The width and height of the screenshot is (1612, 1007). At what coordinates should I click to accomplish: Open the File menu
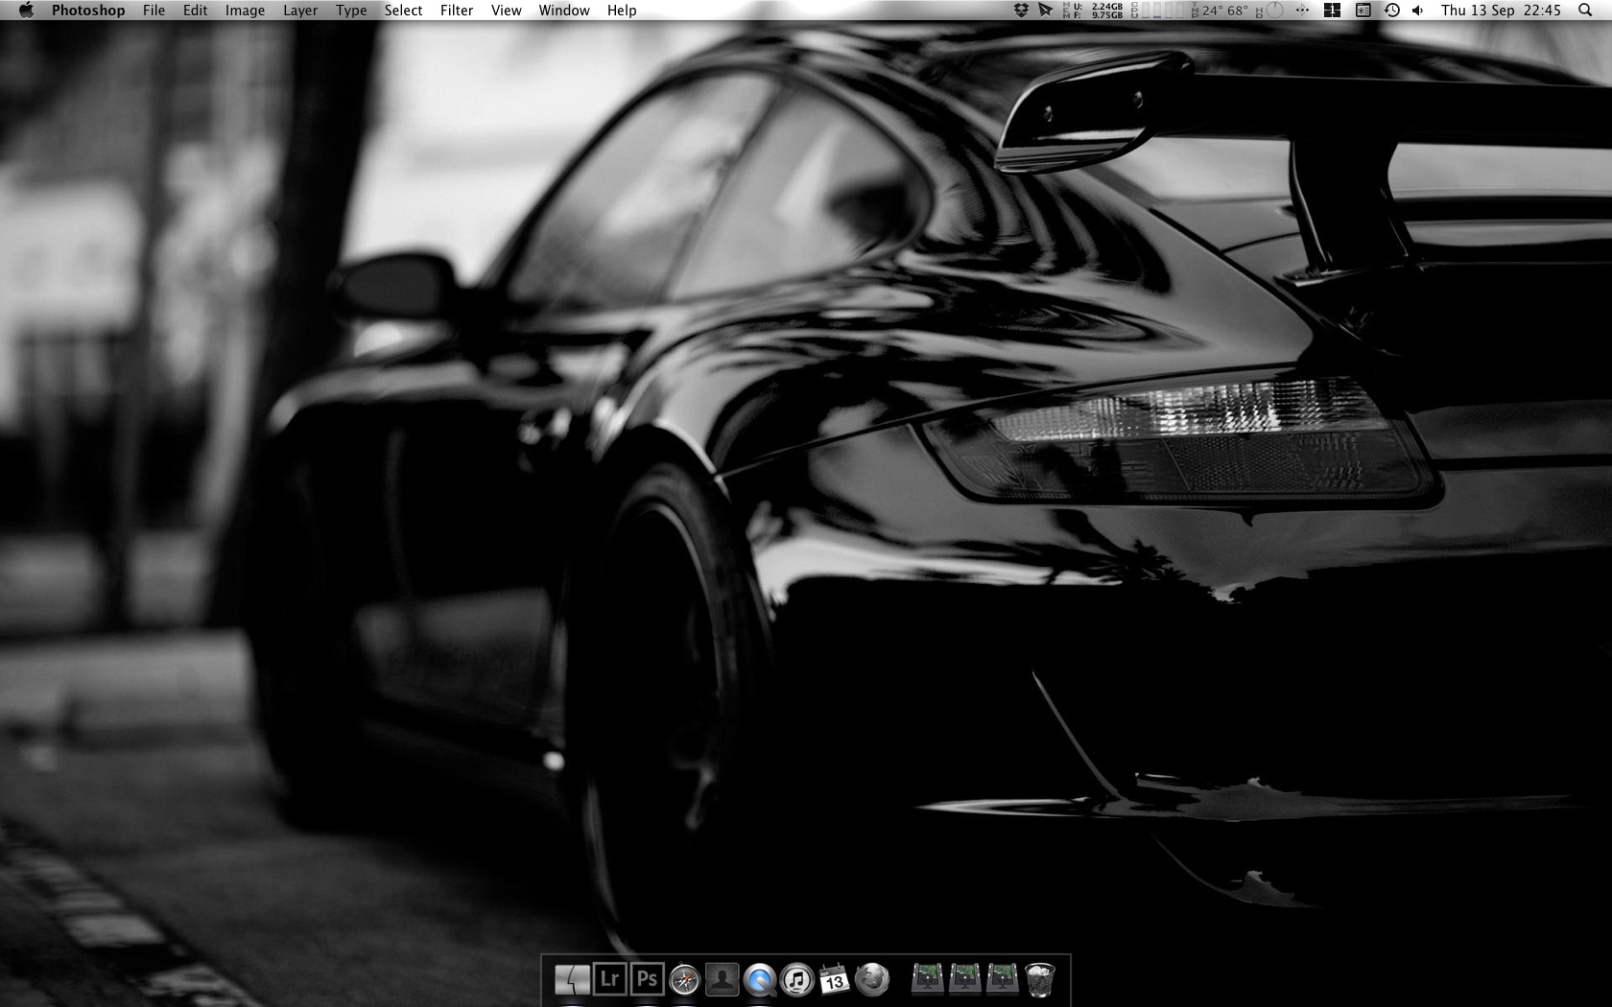click(x=154, y=11)
